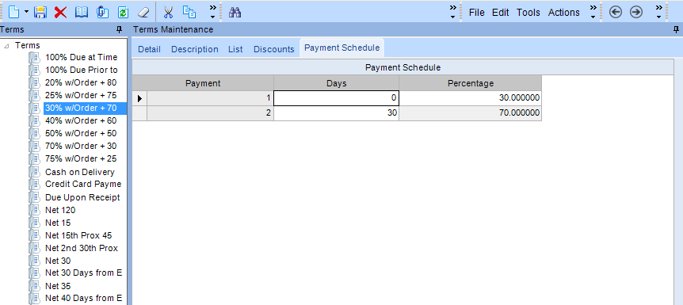Search with the binoculars icon
The image size is (683, 305).
click(x=235, y=13)
